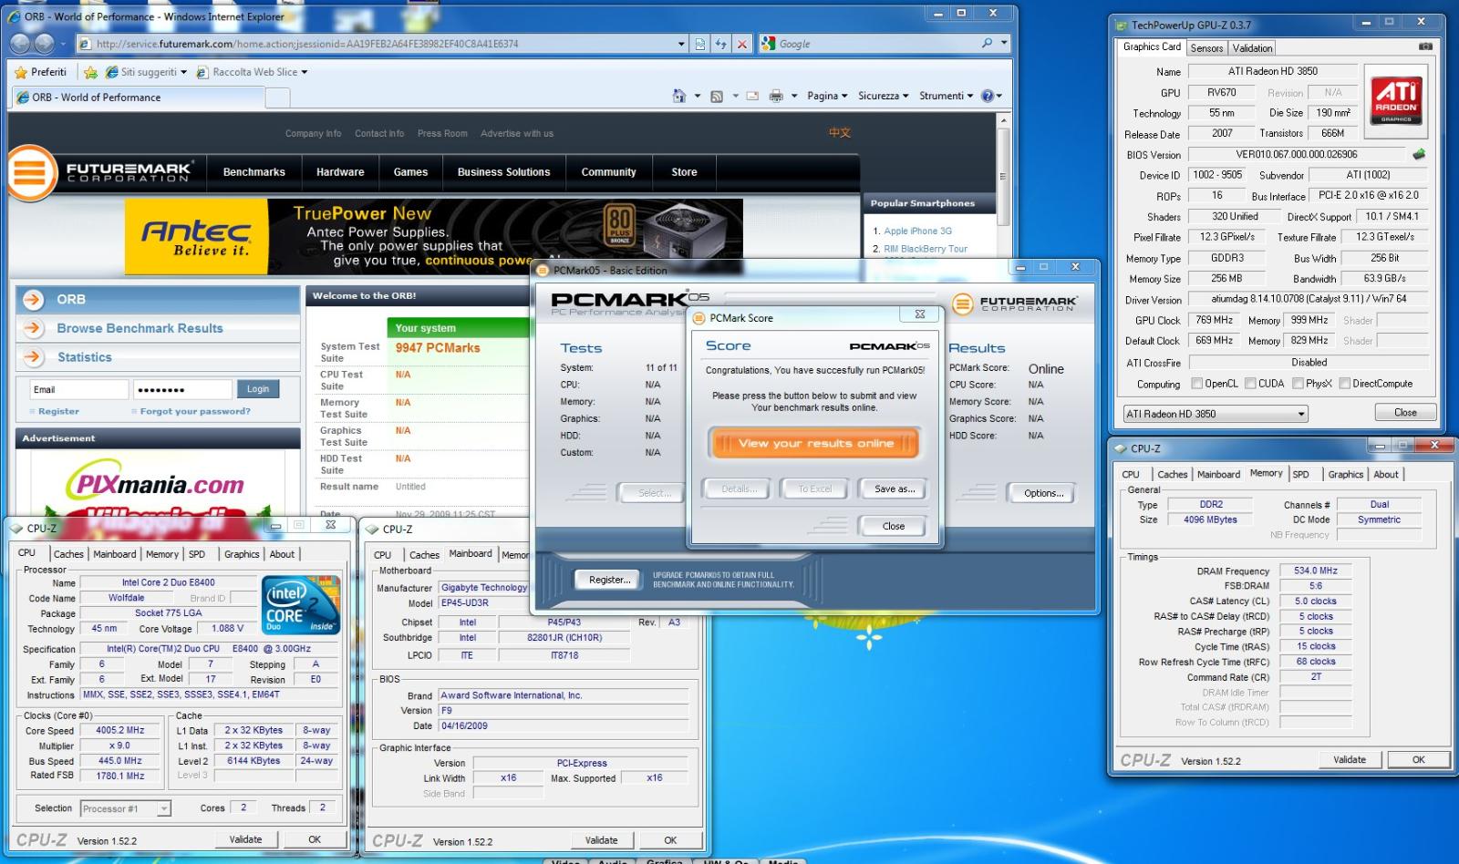Click Register... button in PCMark05
The height and width of the screenshot is (864, 1459).
pyautogui.click(x=609, y=580)
